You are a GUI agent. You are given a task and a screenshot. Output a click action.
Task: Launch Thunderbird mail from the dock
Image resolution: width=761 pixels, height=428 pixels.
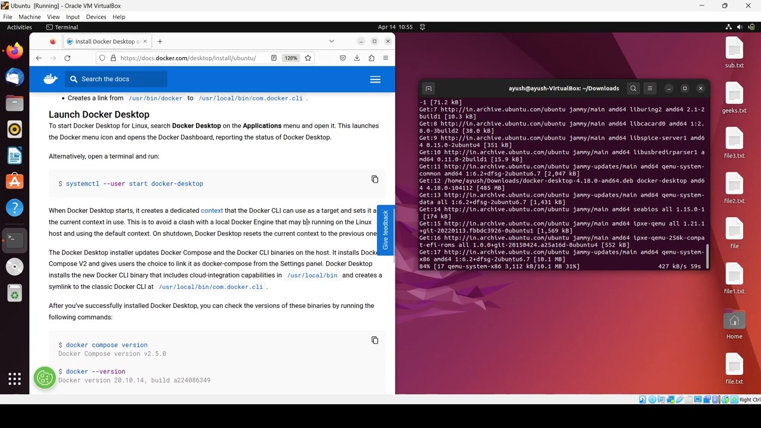pos(15,77)
